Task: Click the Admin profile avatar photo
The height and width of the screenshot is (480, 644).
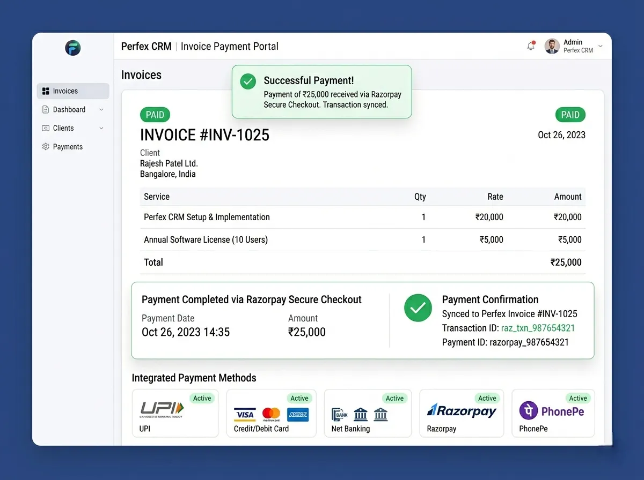Action: click(552, 47)
